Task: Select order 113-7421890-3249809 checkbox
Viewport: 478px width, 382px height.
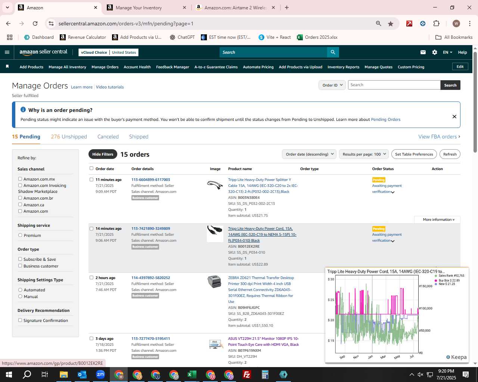Action: (91, 229)
